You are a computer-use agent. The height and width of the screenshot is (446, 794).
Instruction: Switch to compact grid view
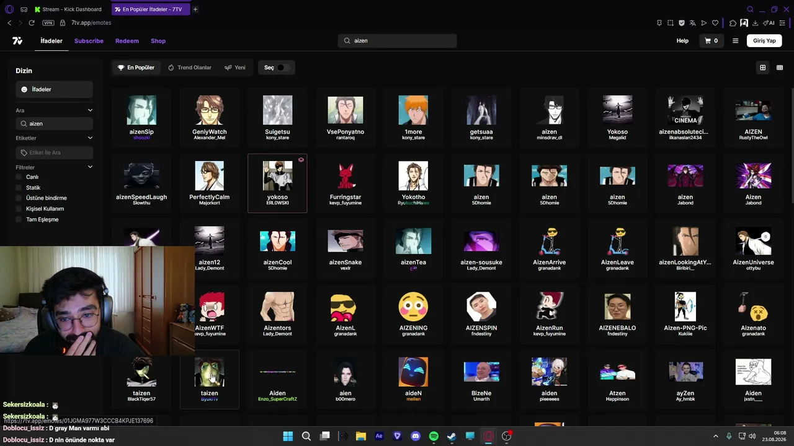(780, 68)
